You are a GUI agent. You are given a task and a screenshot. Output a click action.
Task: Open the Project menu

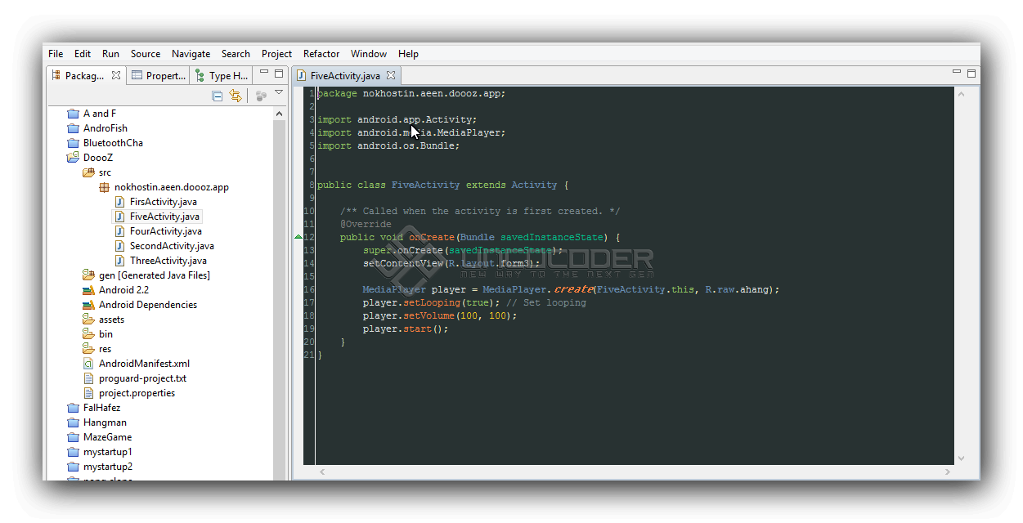[x=276, y=54]
